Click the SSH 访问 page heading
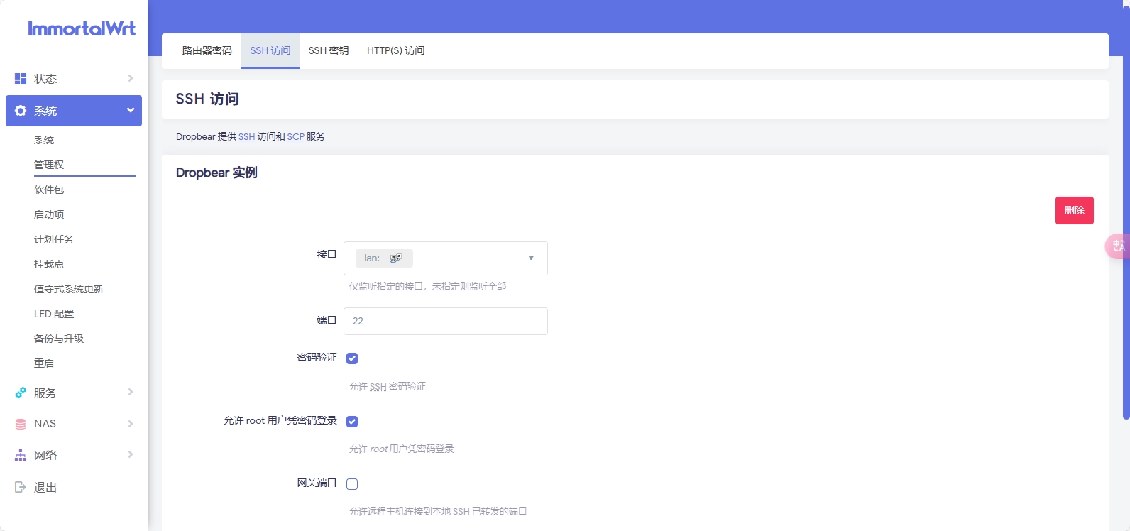This screenshot has height=531, width=1130. [x=207, y=99]
